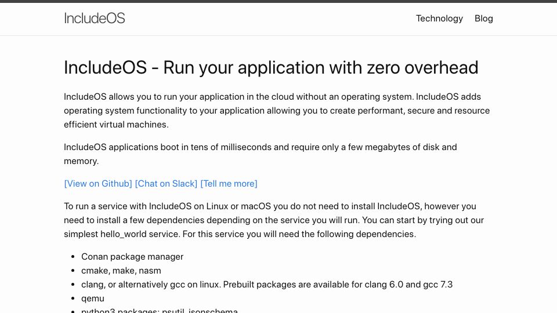Click the 'qemu' list item
Viewport: 557px width, 313px height.
(x=93, y=299)
